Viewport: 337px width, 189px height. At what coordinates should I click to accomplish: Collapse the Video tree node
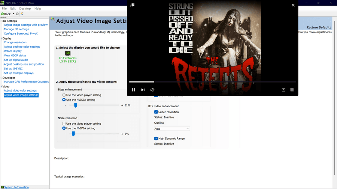tap(1, 87)
